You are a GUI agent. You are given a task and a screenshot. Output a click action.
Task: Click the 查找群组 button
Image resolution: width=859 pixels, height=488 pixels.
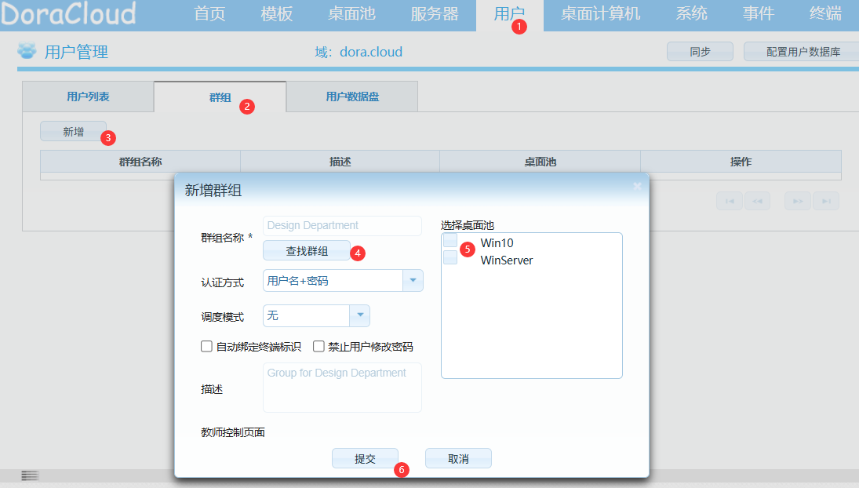[307, 251]
